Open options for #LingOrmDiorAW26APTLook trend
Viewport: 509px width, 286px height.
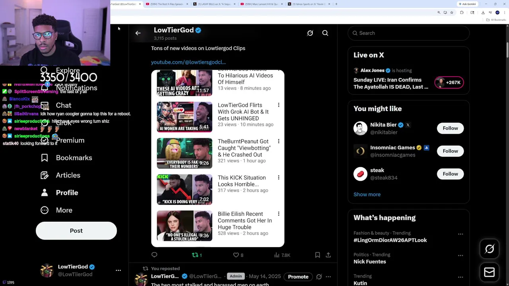pos(460,234)
